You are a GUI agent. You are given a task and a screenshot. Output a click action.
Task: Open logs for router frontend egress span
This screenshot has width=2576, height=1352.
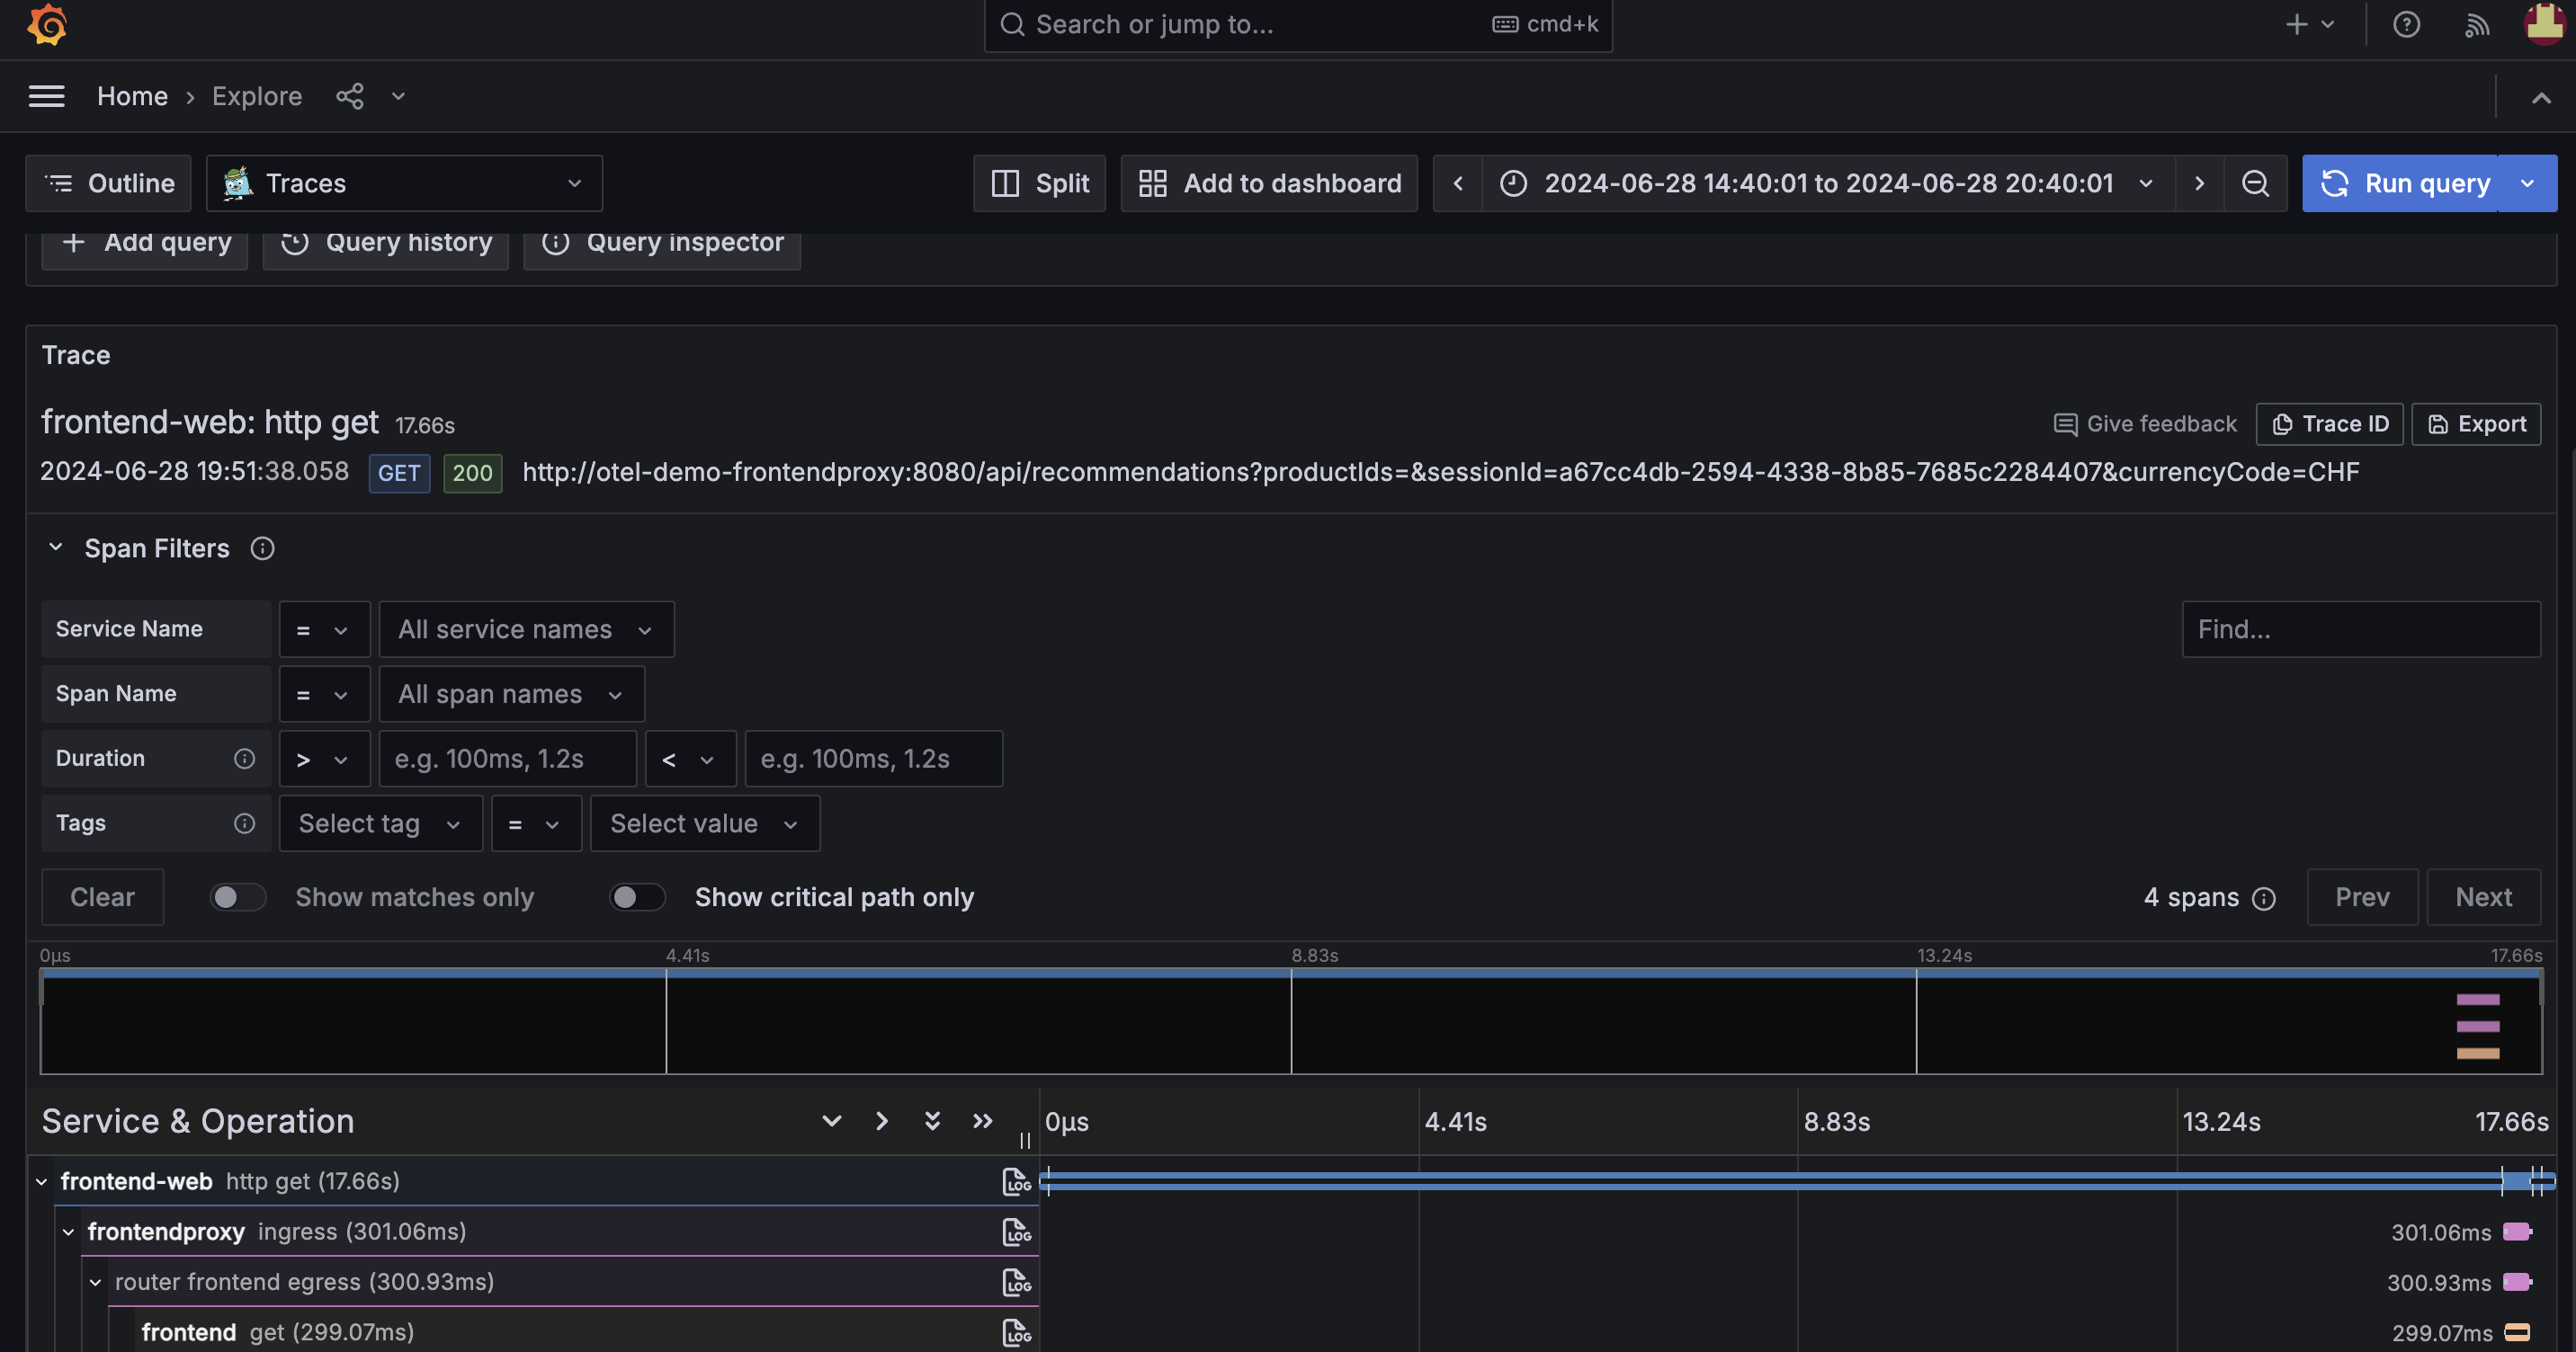(x=1016, y=1282)
